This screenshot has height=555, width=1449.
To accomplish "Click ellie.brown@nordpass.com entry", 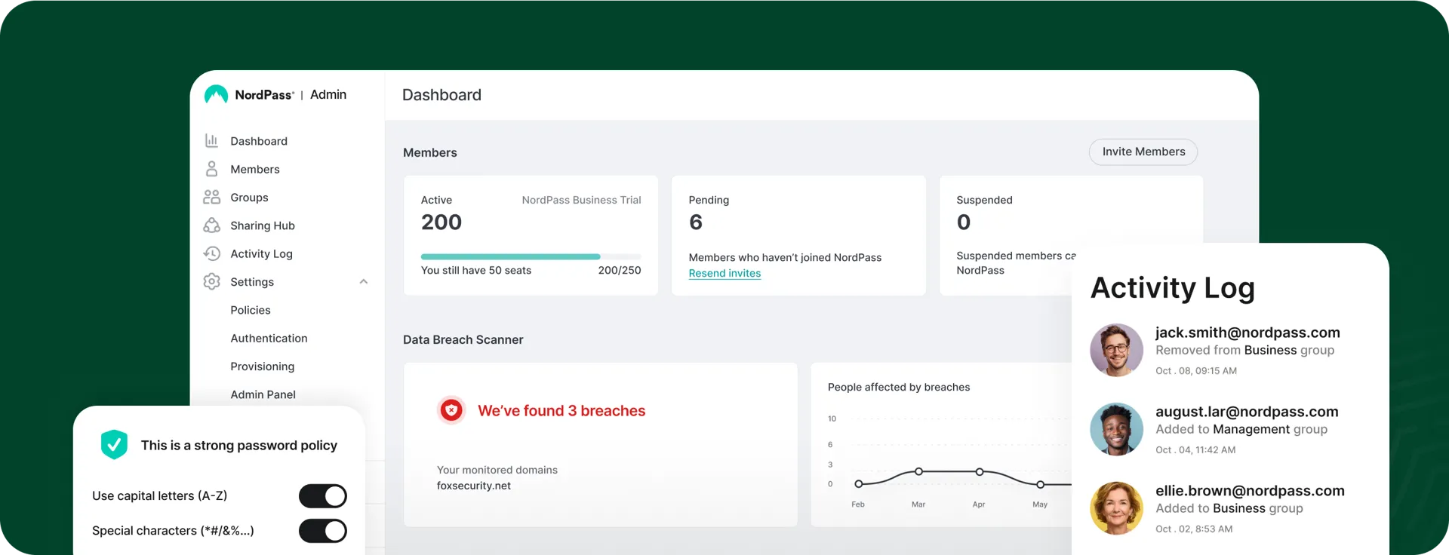I will [1250, 491].
